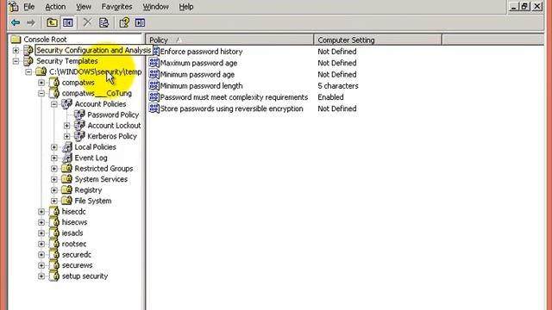
Task: Click icon beside Store passwords using reversible encryption
Action: click(x=154, y=108)
